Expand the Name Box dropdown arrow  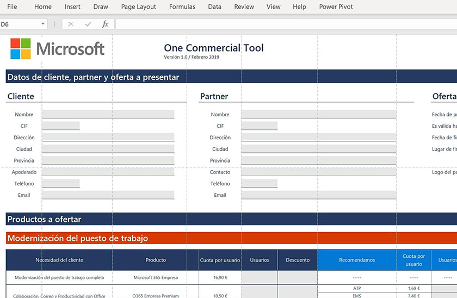pyautogui.click(x=43, y=24)
